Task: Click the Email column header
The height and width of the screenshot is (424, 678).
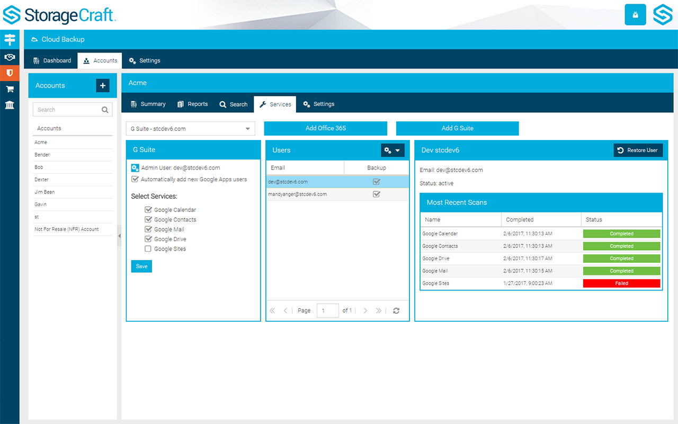Action: tap(305, 167)
